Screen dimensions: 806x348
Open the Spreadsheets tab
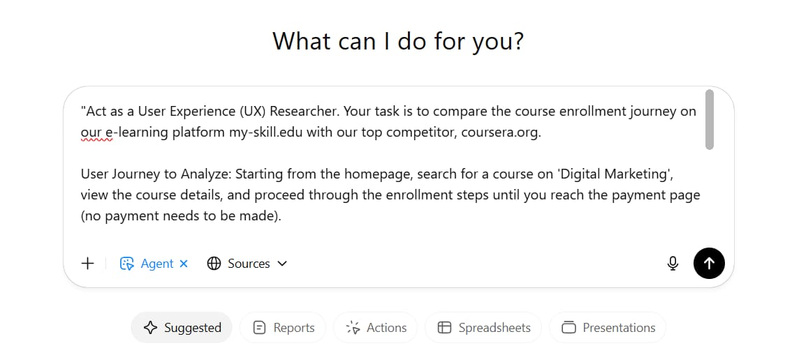pyautogui.click(x=483, y=328)
